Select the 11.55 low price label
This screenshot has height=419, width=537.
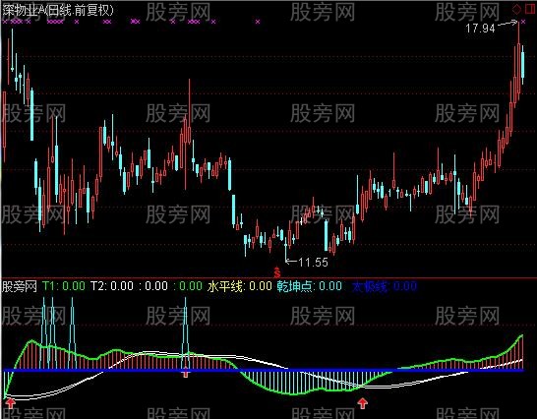[x=313, y=263]
